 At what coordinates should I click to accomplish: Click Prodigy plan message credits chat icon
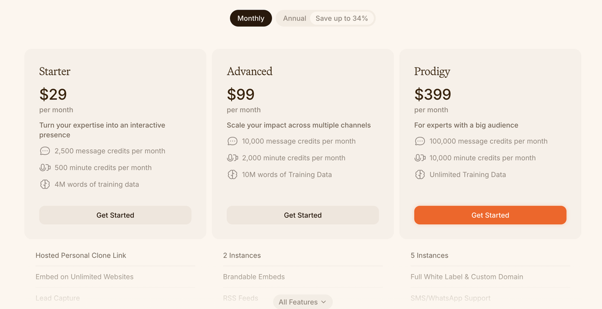(420, 142)
